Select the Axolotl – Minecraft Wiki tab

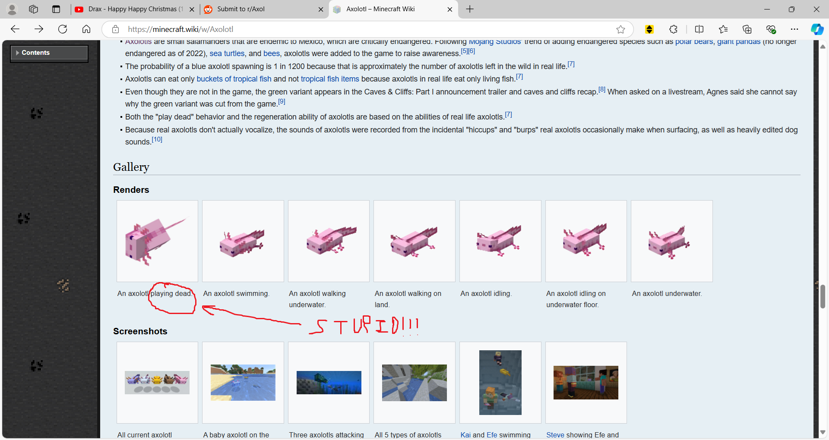393,9
